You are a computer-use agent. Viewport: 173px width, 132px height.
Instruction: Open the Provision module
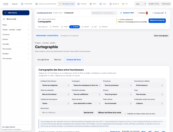(x=82, y=4)
